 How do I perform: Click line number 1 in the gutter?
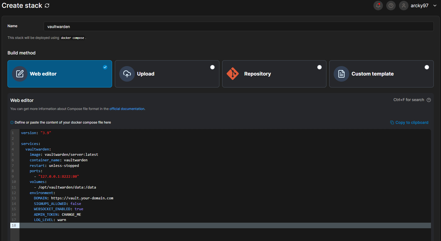tap(13, 133)
